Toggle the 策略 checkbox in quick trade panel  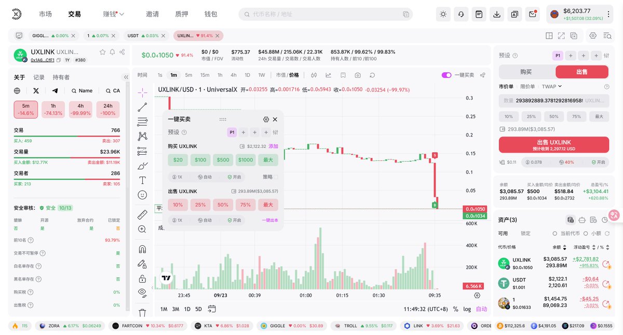pyautogui.click(x=276, y=177)
